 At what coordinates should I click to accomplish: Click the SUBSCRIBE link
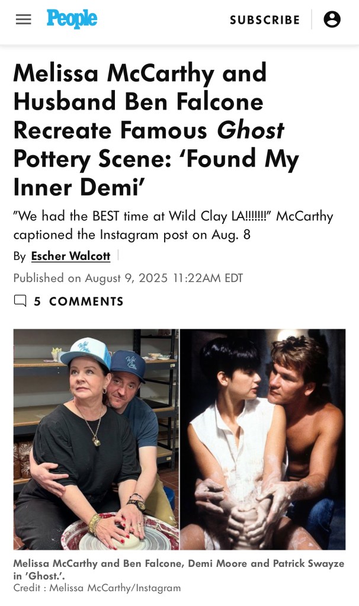(265, 20)
